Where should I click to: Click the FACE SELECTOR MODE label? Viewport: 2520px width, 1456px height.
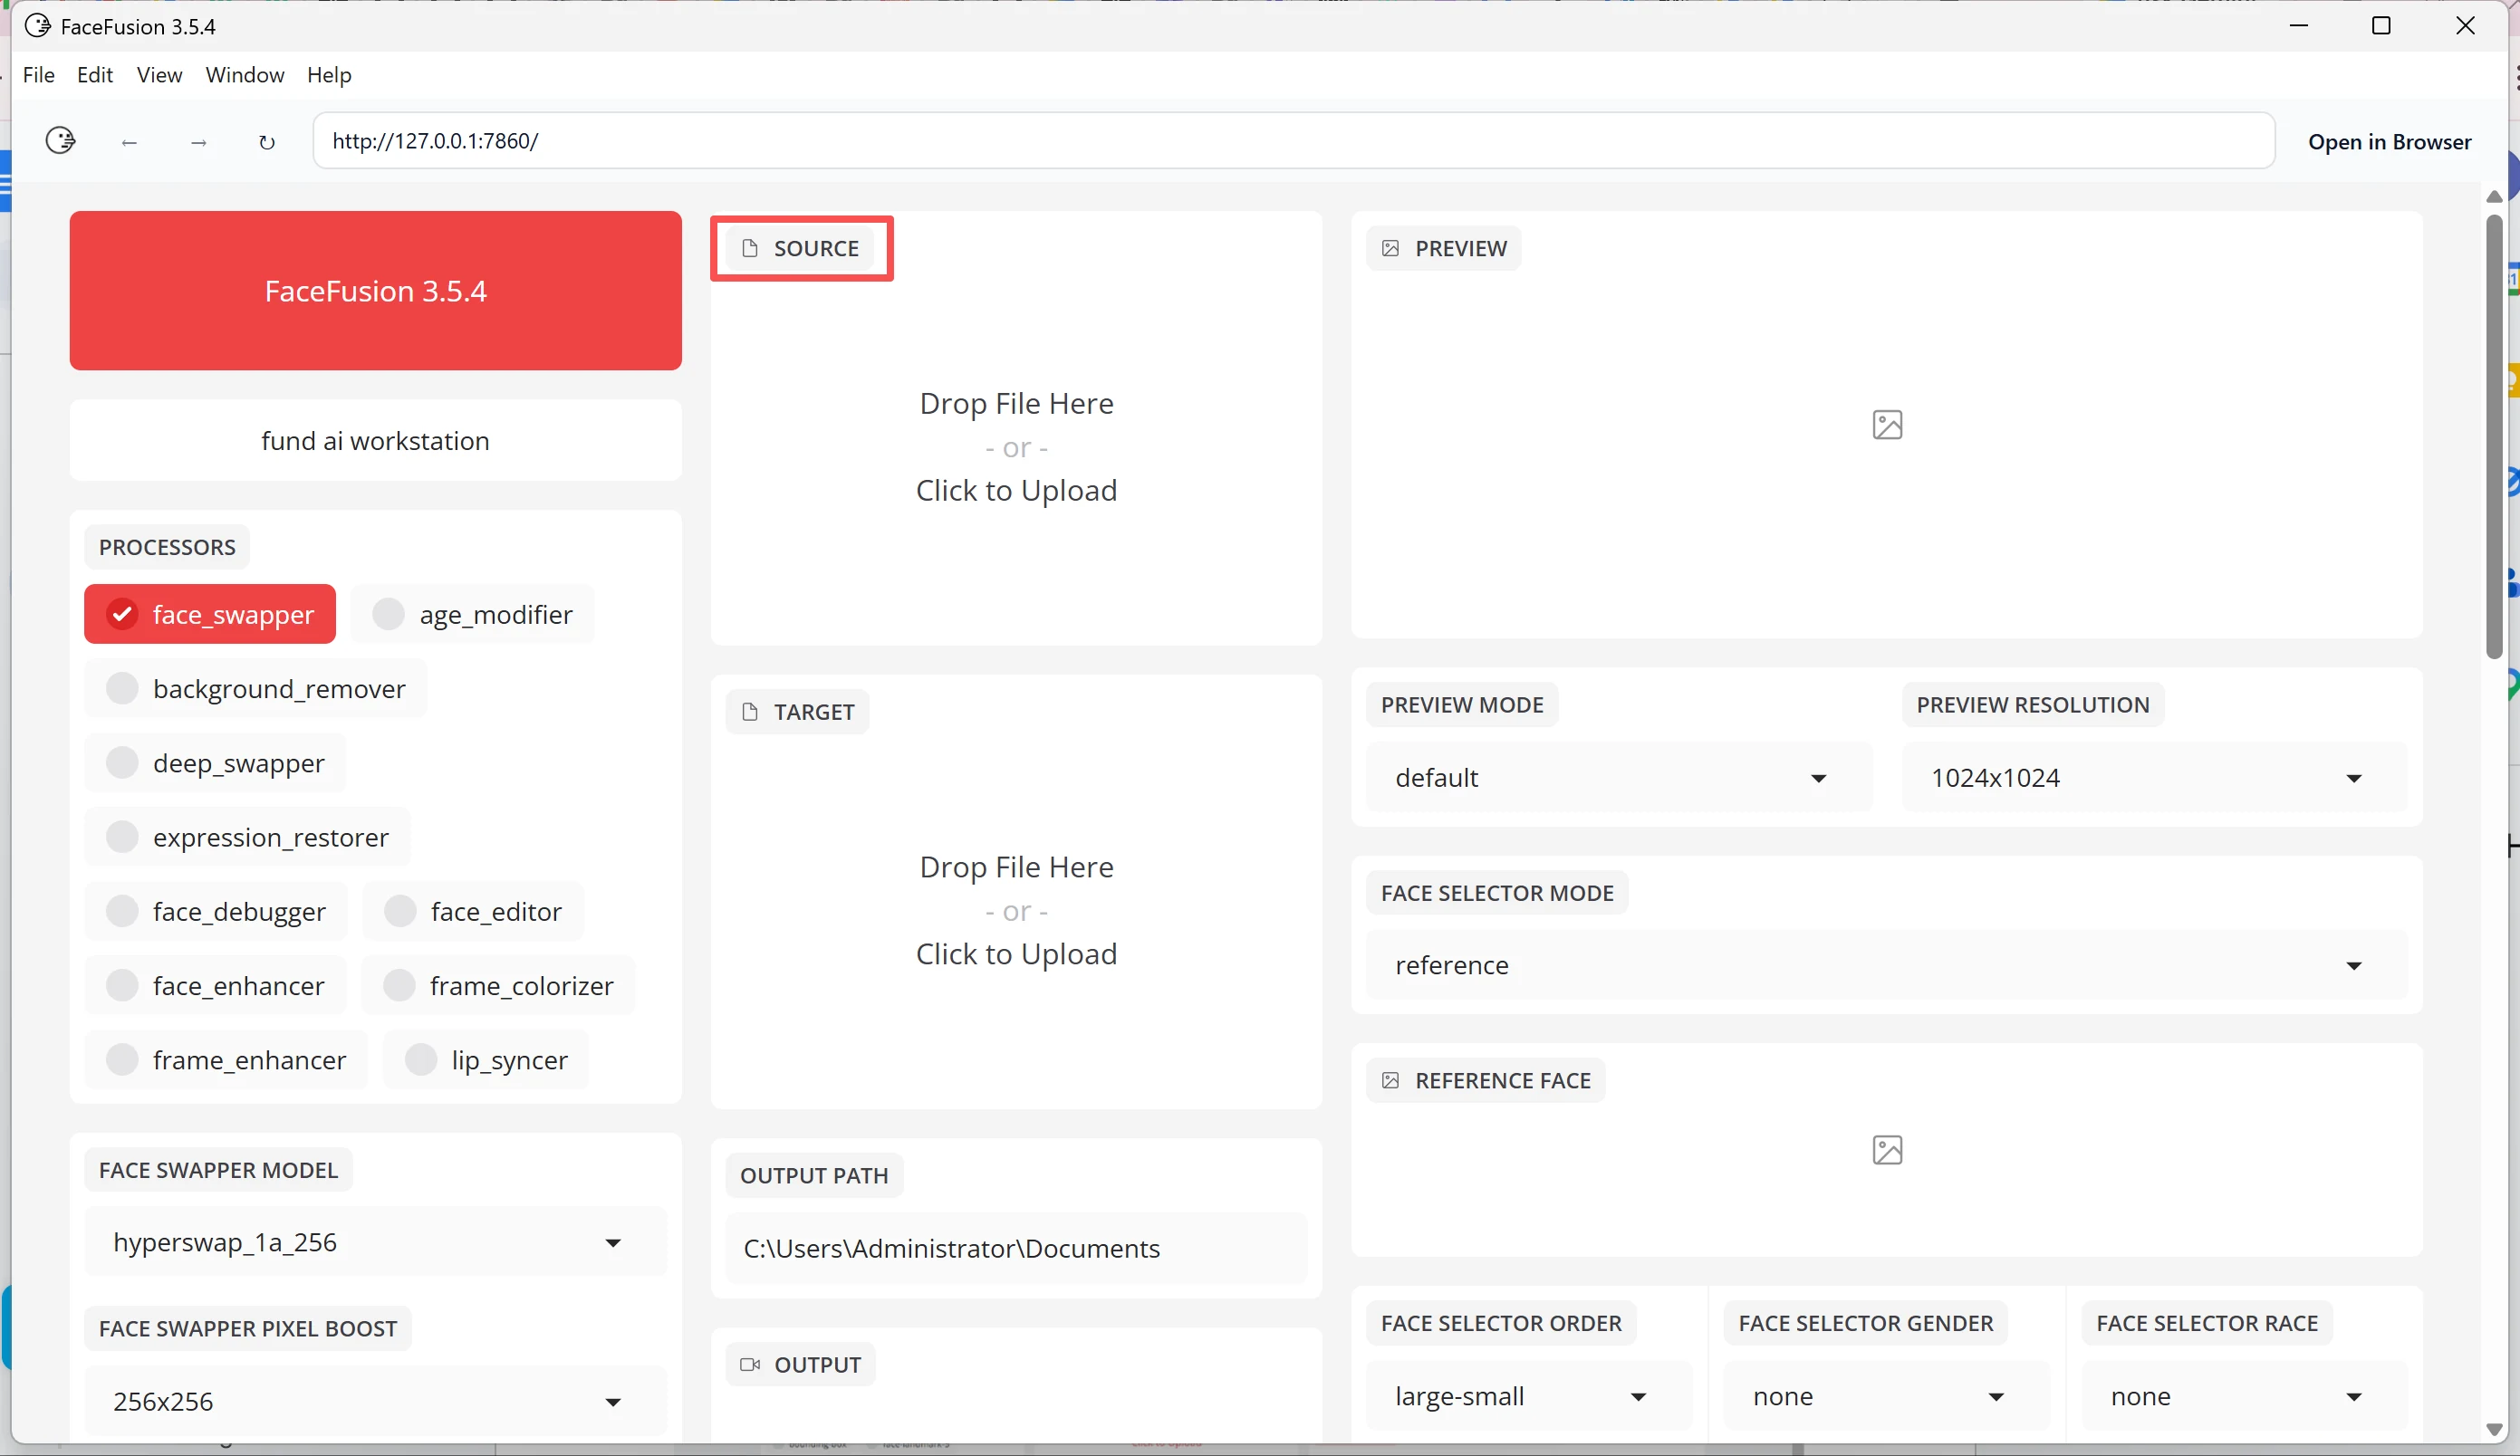(x=1497, y=893)
